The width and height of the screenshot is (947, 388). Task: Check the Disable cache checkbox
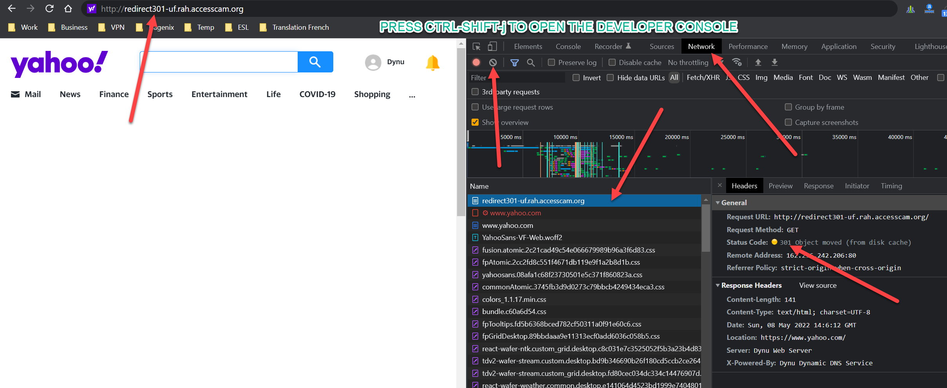pos(612,62)
